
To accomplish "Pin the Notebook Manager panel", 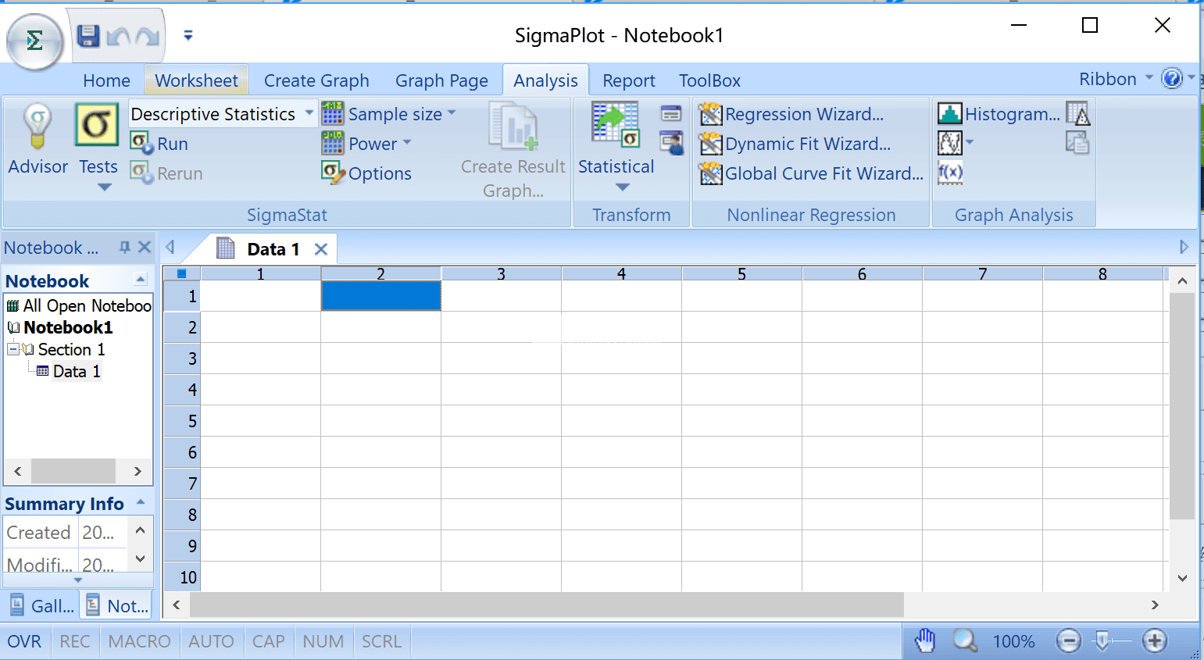I will (124, 248).
